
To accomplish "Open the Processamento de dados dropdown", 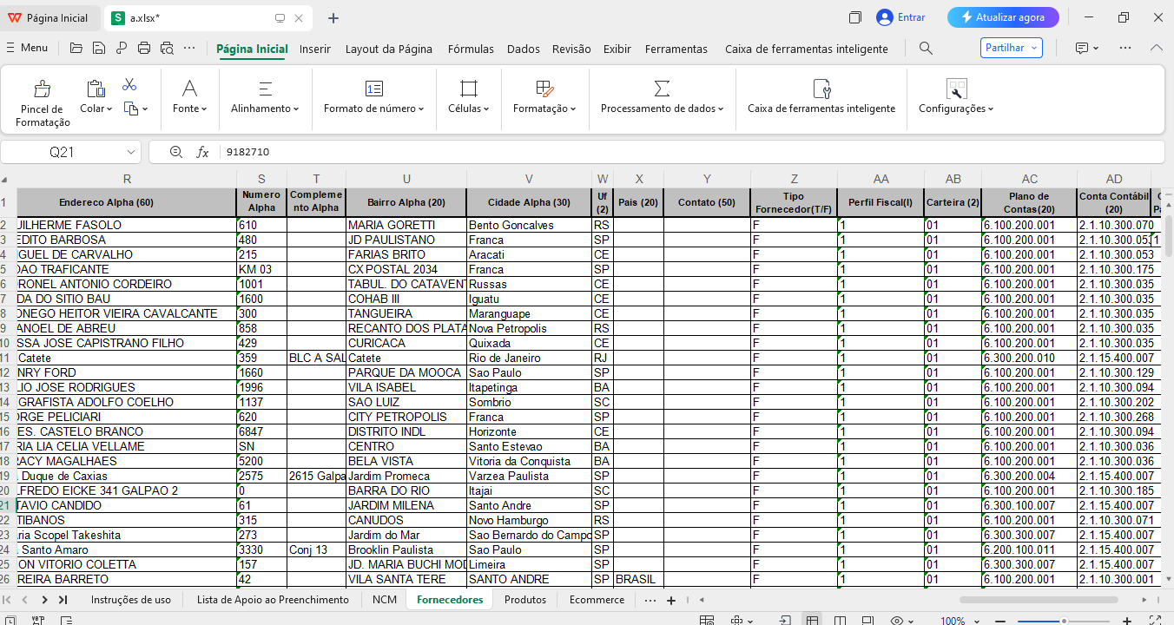I will (x=662, y=109).
